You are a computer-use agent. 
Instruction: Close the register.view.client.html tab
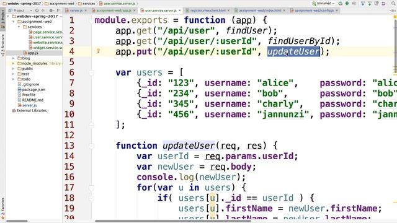coord(229,11)
